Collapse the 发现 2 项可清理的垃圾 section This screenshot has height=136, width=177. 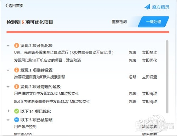8,87
